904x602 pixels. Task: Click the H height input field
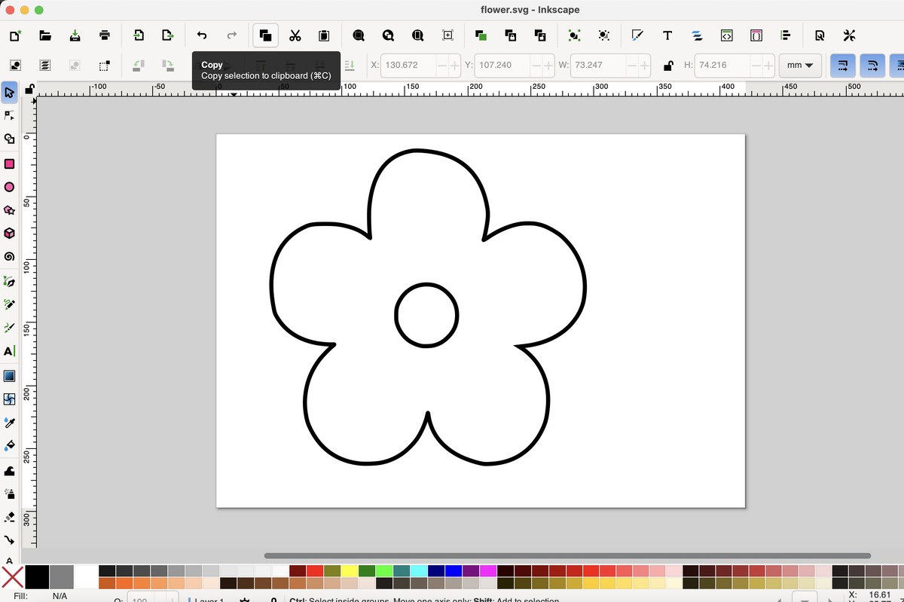(x=722, y=66)
